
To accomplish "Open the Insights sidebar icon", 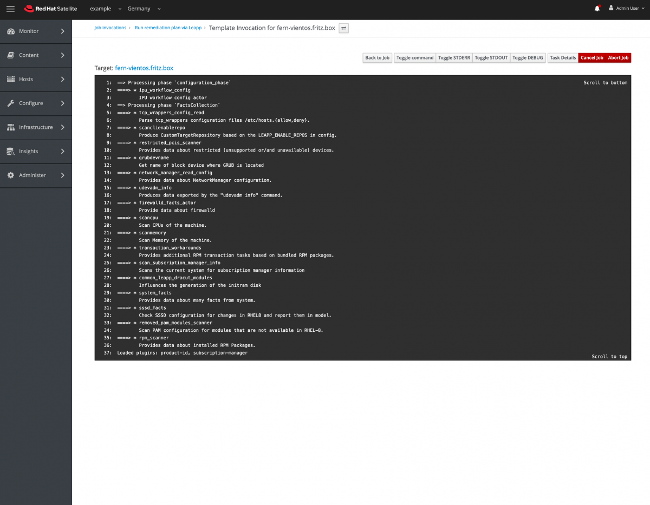I will click(12, 151).
